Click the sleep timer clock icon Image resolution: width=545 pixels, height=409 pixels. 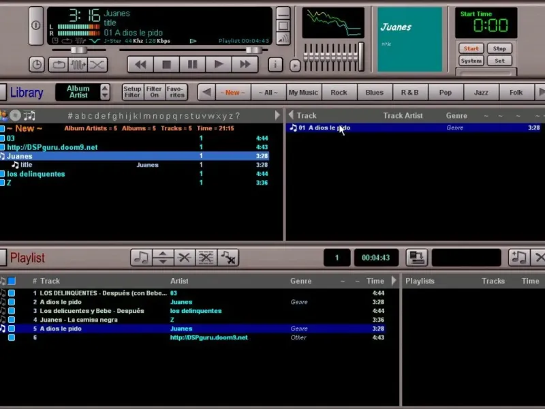coord(37,65)
